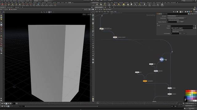Click the Group input field
This screenshot has width=197, height=110.
point(182,26)
